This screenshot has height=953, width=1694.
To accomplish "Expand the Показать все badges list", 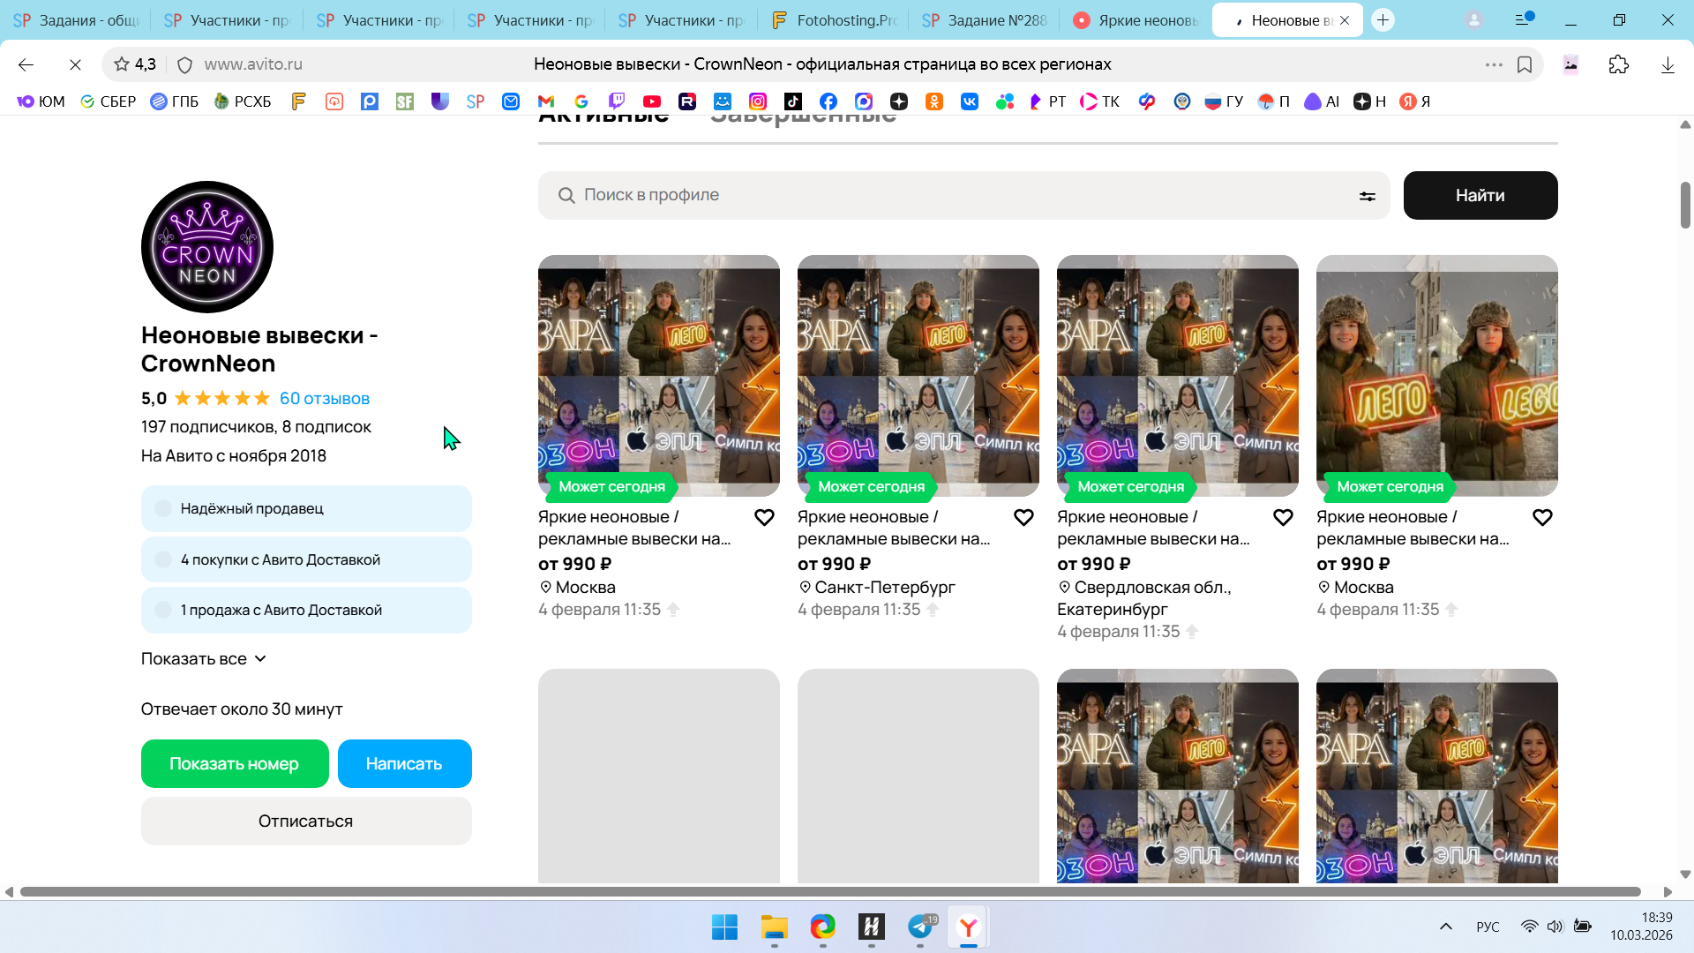I will [204, 659].
